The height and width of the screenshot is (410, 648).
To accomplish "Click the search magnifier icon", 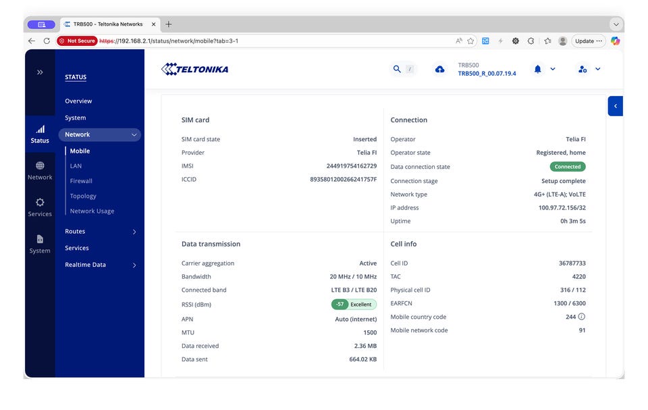I will tap(397, 69).
